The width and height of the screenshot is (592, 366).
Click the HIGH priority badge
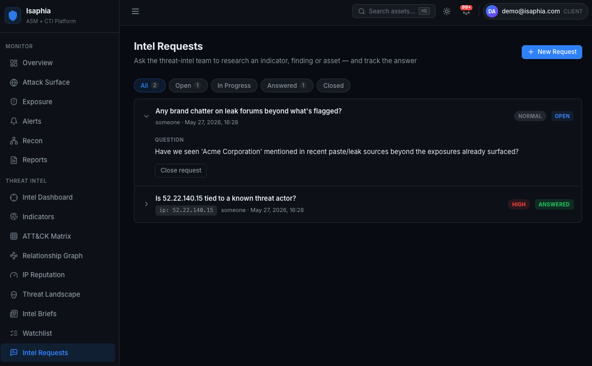518,204
